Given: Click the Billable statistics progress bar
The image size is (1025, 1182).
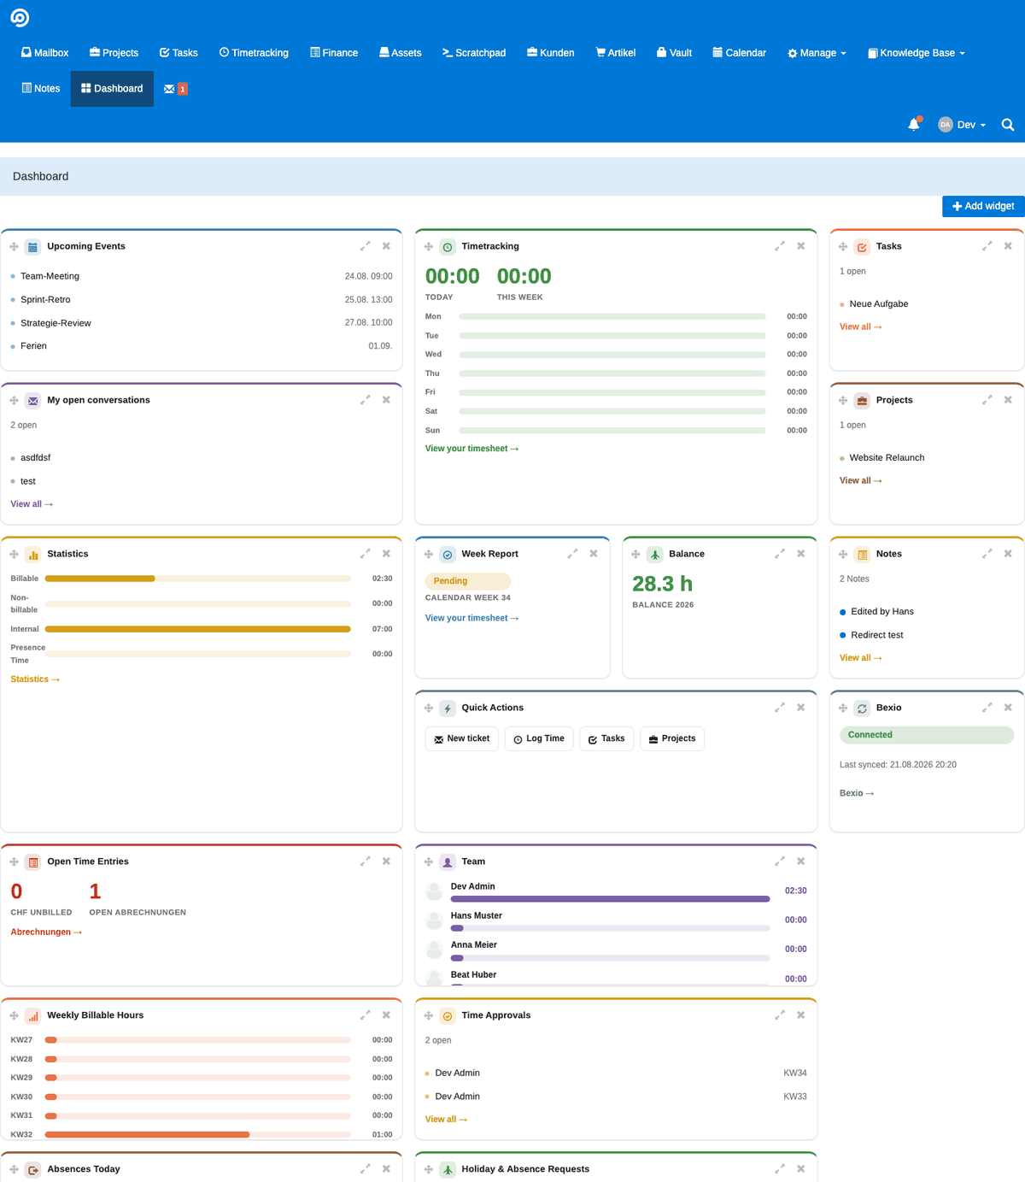Looking at the screenshot, I should pos(198,579).
